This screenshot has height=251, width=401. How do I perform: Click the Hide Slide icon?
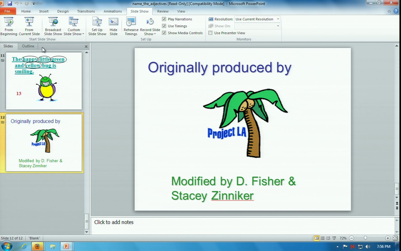113,26
